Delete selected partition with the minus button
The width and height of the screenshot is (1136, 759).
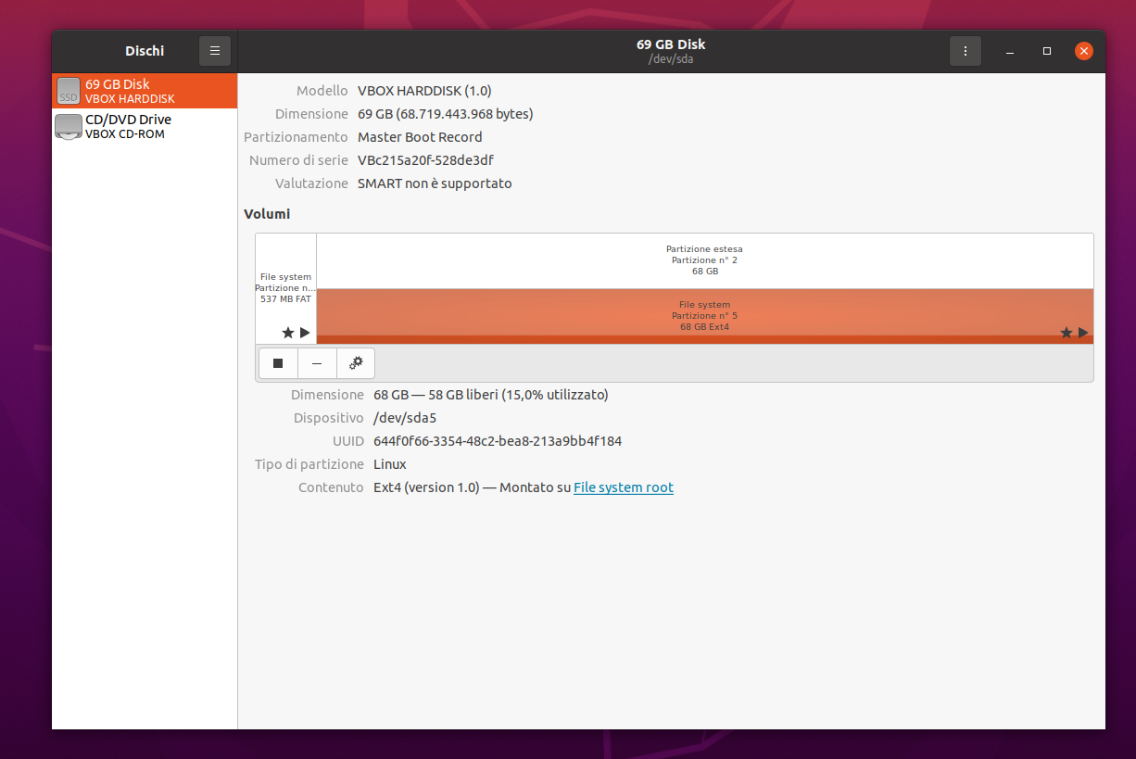pos(317,363)
